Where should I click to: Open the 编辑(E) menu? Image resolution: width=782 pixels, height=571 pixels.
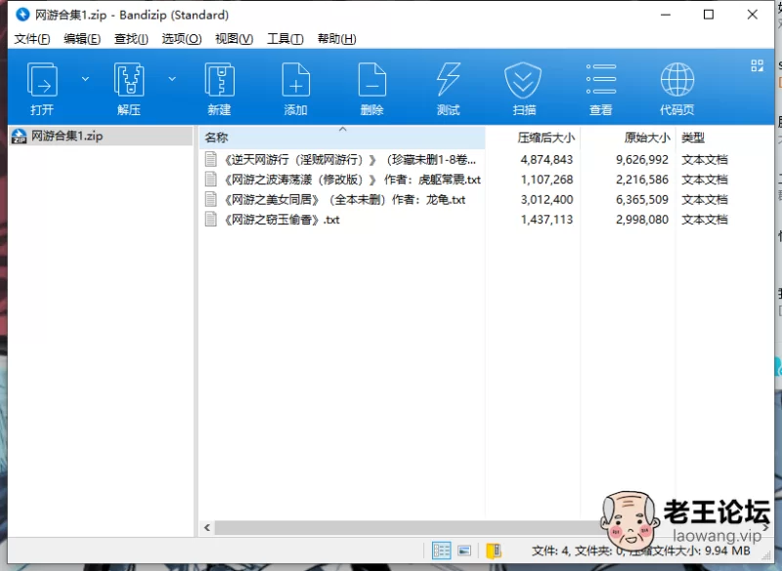[82, 39]
